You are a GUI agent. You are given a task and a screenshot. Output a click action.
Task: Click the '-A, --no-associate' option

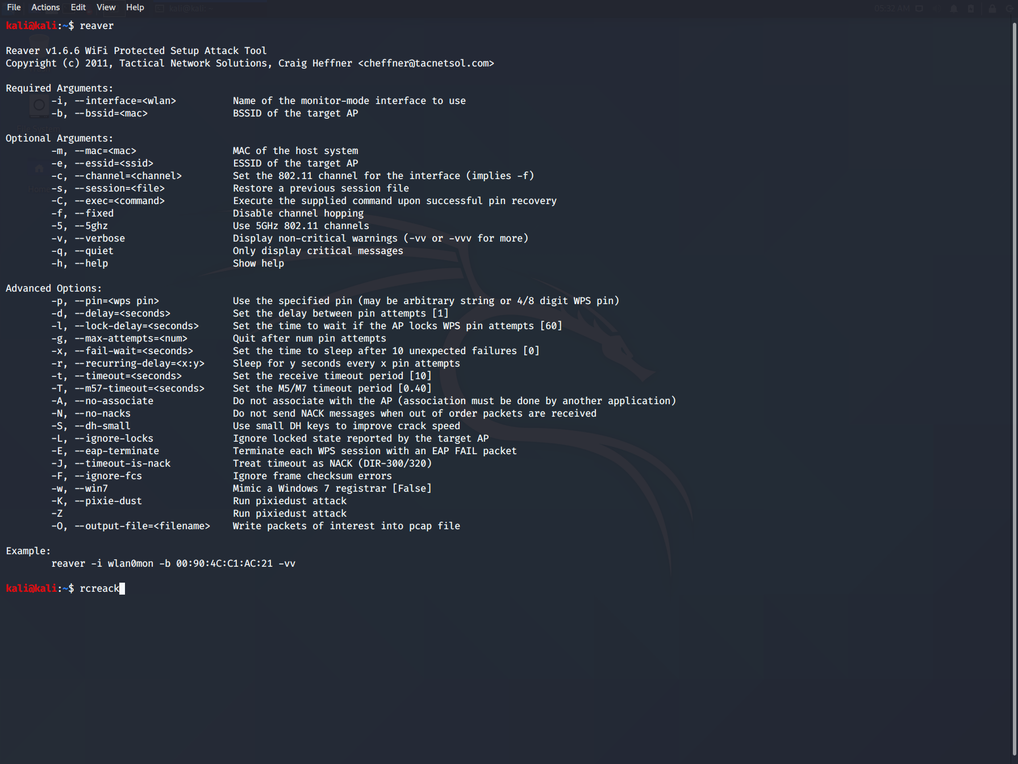click(x=102, y=401)
